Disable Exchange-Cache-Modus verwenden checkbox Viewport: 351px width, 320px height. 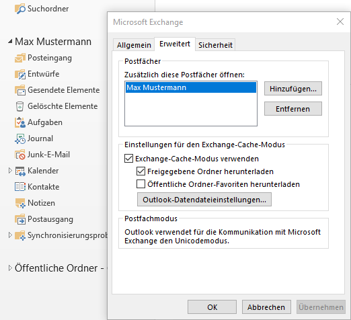pos(128,159)
